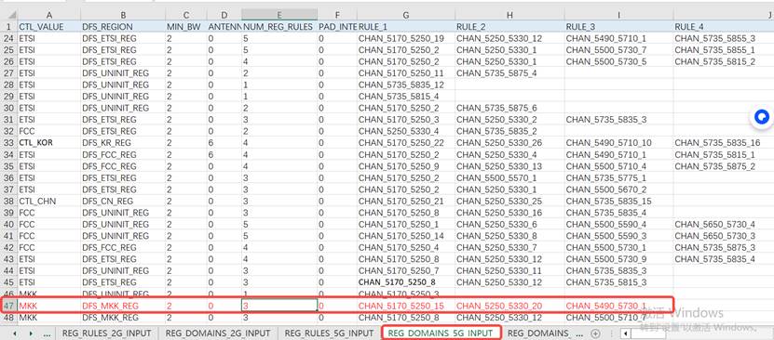Click the CTL_VALUE header cell
774x340 pixels.
click(48, 27)
